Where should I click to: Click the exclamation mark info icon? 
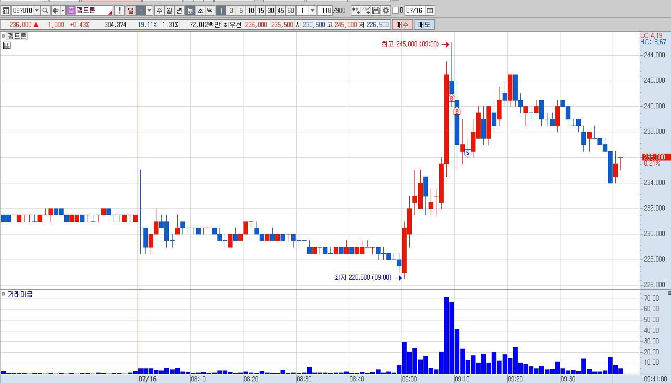click(119, 10)
